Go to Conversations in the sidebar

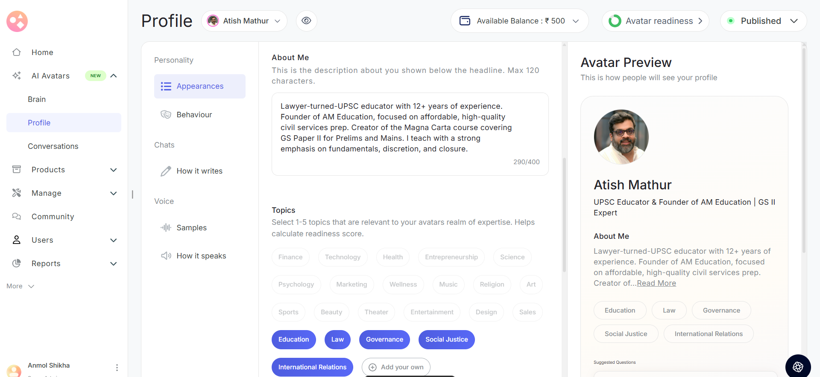coord(53,146)
